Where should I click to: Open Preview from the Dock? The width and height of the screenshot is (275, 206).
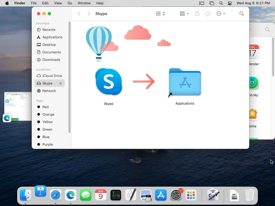(146, 195)
